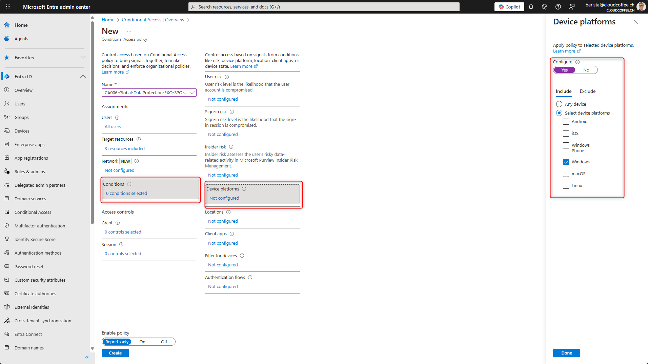Uncheck the Windows platform checkbox
Screen dimensions: 648x364
[x=566, y=162]
